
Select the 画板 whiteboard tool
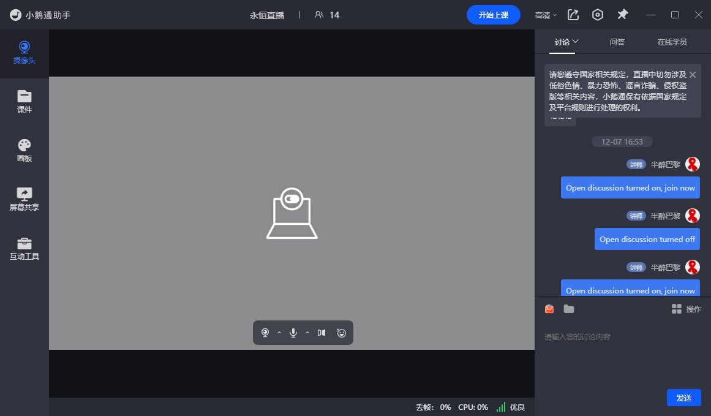pyautogui.click(x=24, y=151)
